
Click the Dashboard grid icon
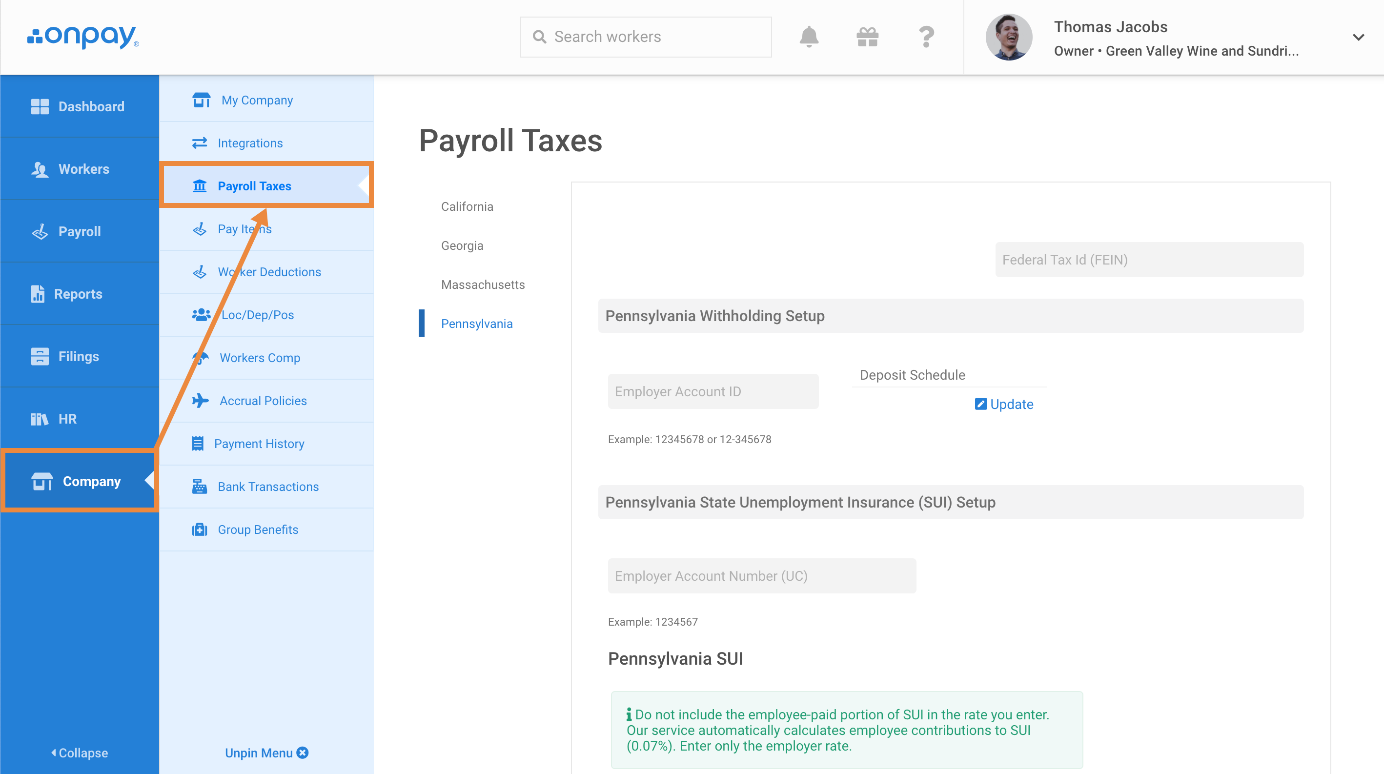tap(40, 106)
